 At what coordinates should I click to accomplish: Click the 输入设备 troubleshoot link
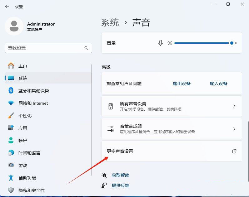point(219,84)
